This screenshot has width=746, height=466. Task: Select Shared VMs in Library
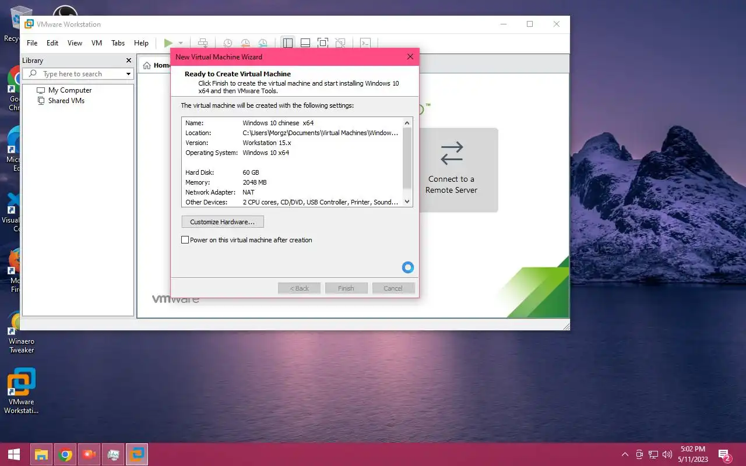[x=66, y=101]
